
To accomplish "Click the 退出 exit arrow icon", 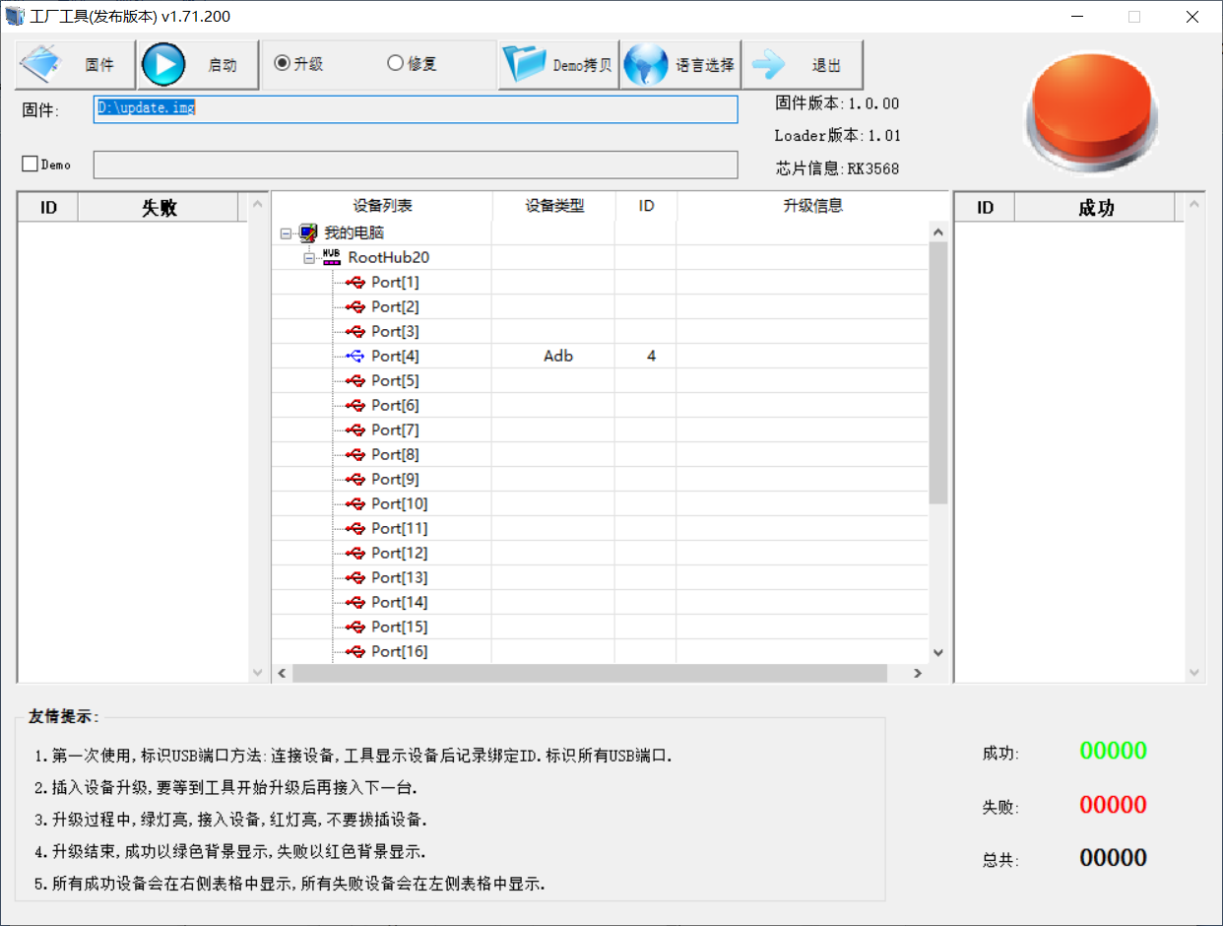I will click(x=768, y=65).
